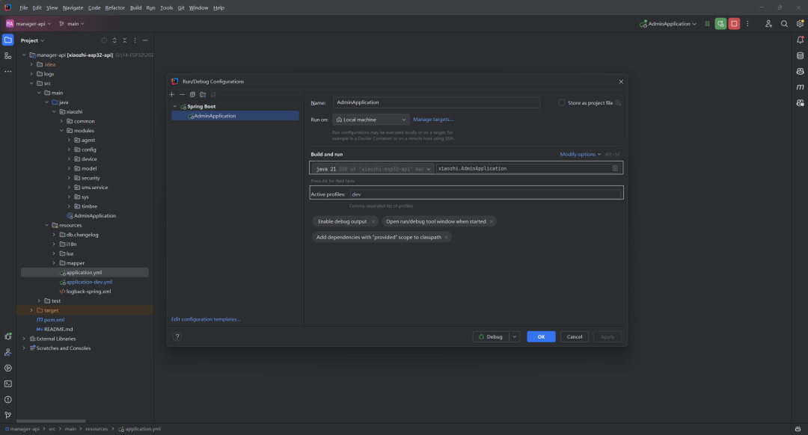This screenshot has height=435, width=808.
Task: Open the Notifications bell icon
Action: point(800,40)
